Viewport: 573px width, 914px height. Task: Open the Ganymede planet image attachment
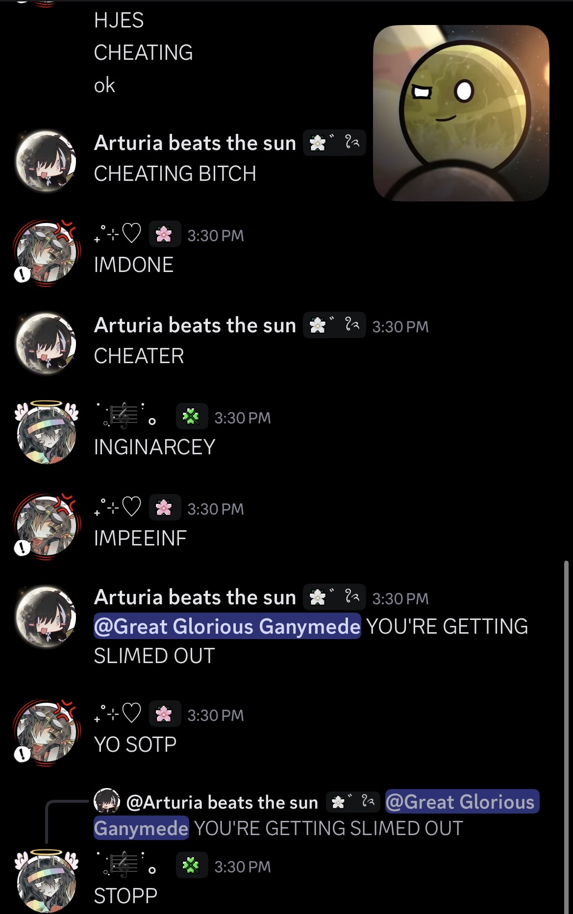click(x=461, y=113)
